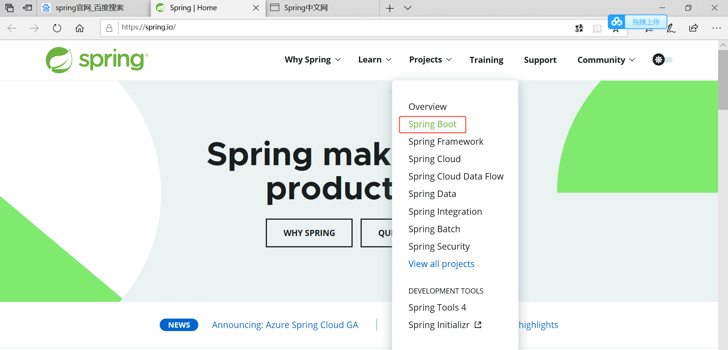The height and width of the screenshot is (350, 728).
Task: Open the add notes pen icon
Action: (x=671, y=28)
